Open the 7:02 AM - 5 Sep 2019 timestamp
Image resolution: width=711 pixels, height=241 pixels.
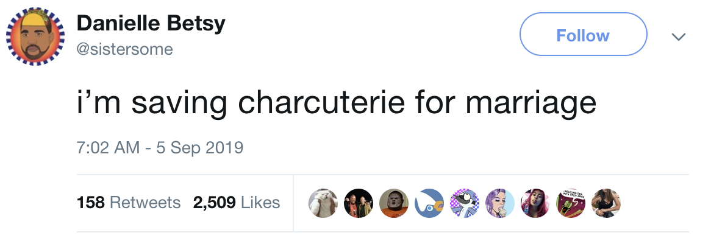click(160, 148)
